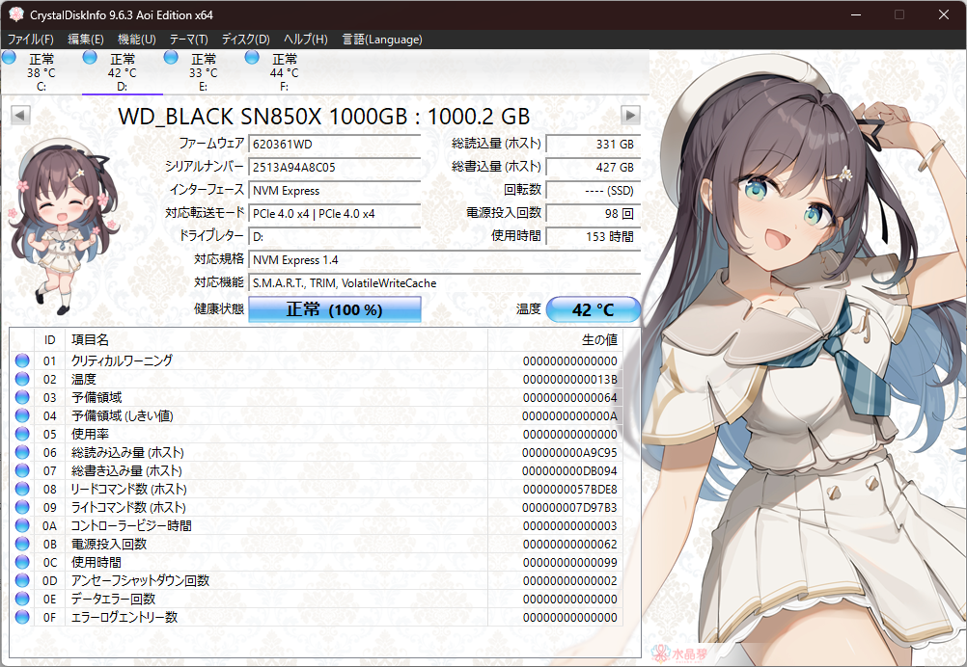967x667 pixels.
Task: Click the firmware field 620361WD
Action: click(x=334, y=145)
